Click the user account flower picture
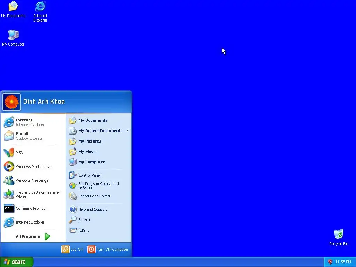This screenshot has width=356, height=267. tap(11, 102)
